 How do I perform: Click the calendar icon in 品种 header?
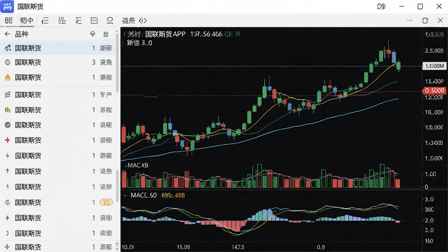[106, 34]
